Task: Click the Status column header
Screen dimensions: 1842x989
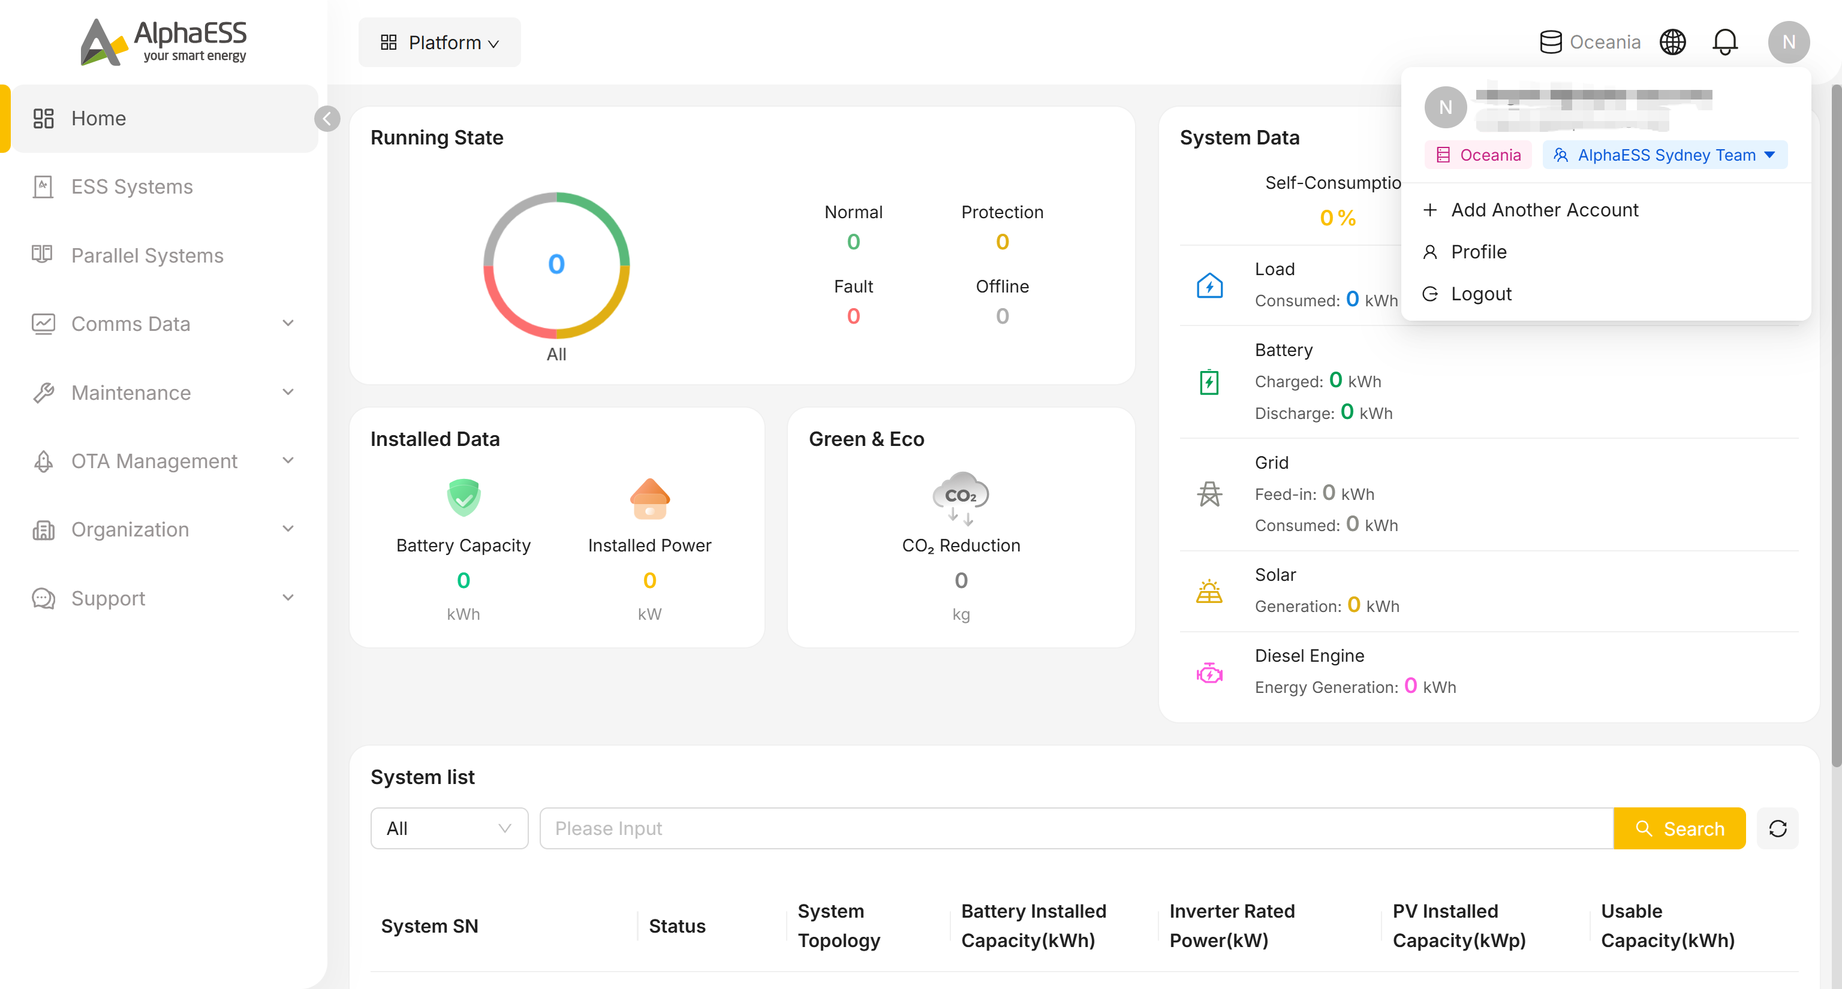Action: (x=676, y=926)
